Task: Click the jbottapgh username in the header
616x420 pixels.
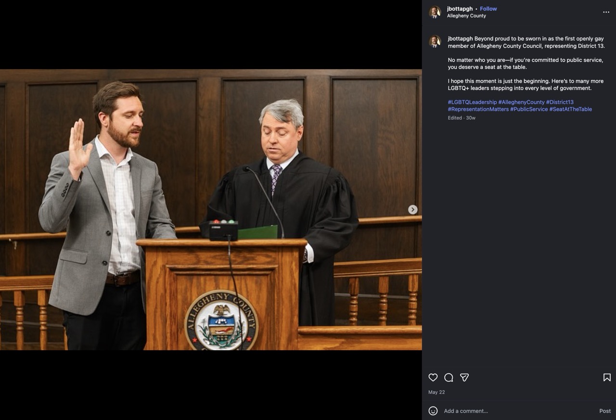Action: tap(459, 9)
